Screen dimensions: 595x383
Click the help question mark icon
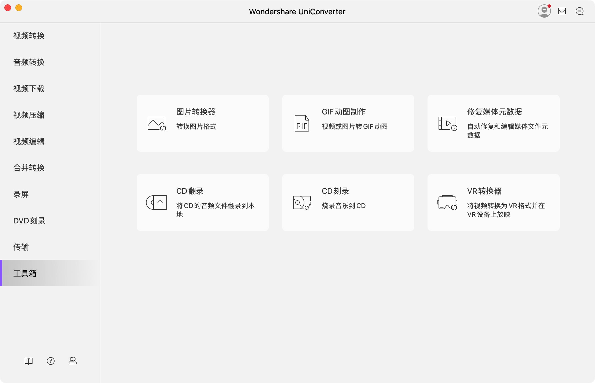[x=51, y=361]
